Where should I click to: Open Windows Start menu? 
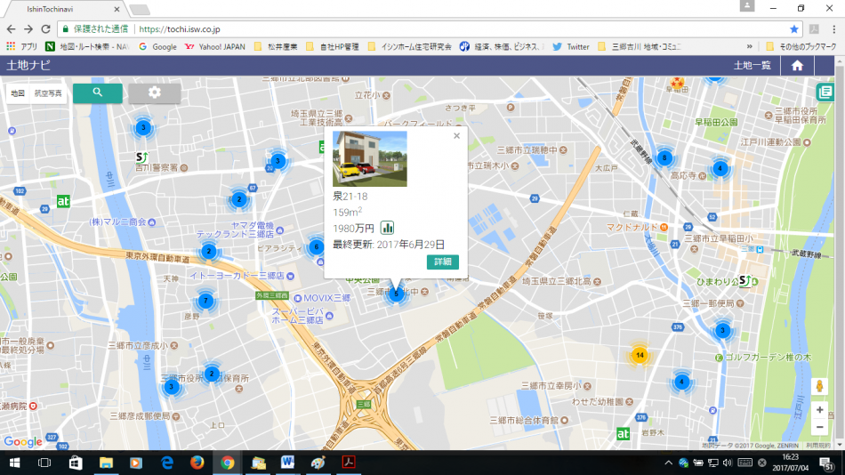tap(14, 463)
